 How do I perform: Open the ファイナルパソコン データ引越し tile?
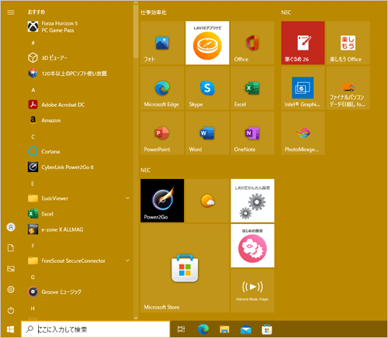point(348,88)
